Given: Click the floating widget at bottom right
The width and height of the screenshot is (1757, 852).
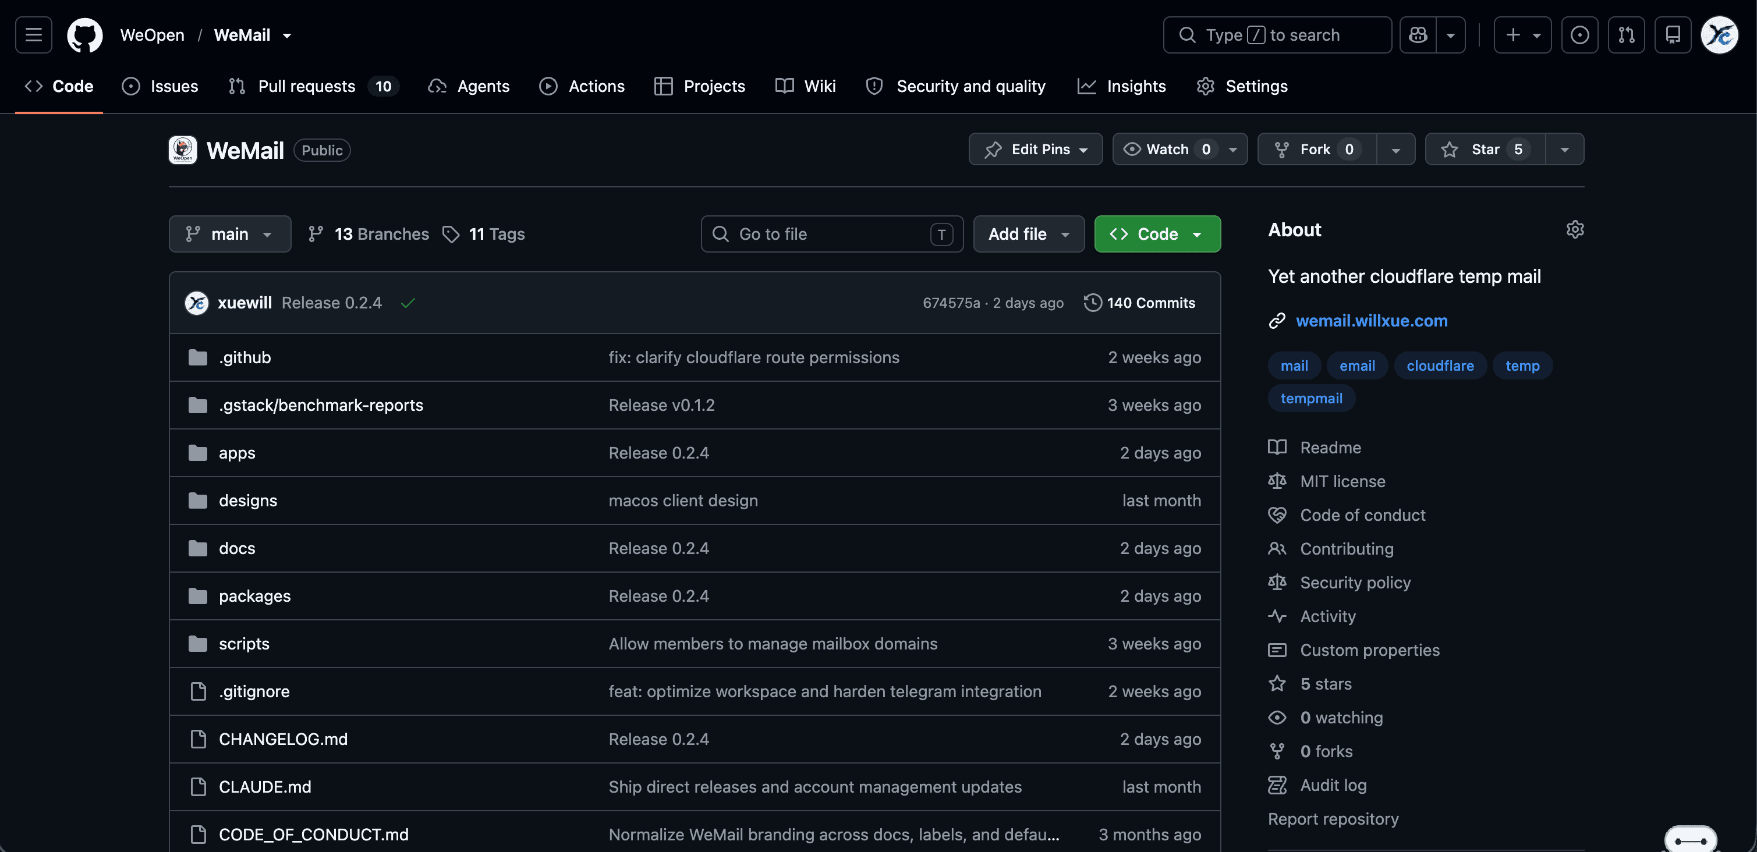Looking at the screenshot, I should pos(1690,840).
